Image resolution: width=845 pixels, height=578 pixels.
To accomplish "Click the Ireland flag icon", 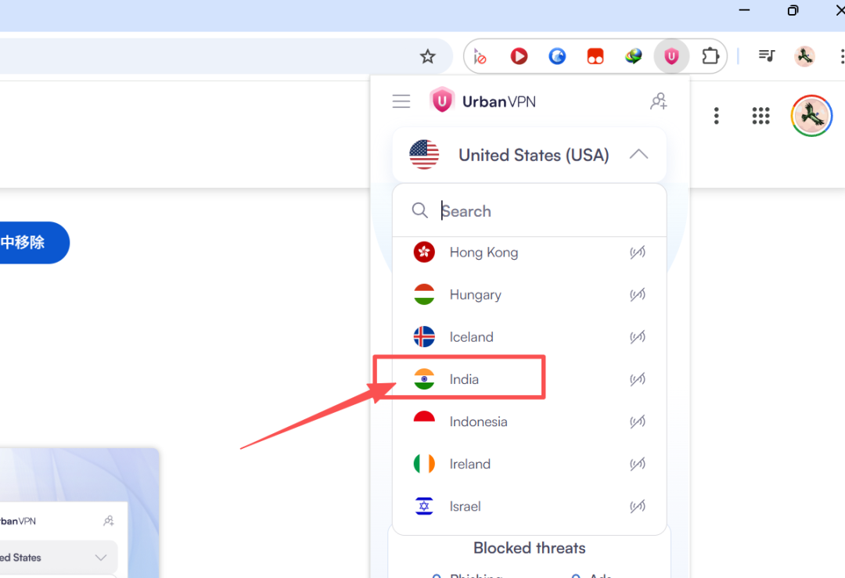I will pos(424,464).
